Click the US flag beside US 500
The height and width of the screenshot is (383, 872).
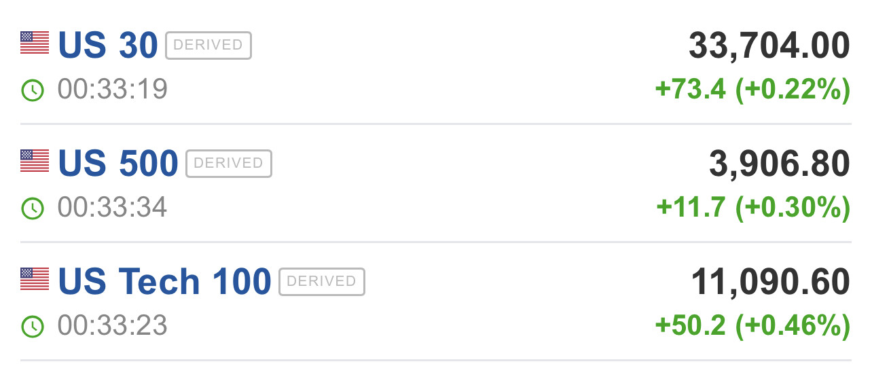pos(35,161)
